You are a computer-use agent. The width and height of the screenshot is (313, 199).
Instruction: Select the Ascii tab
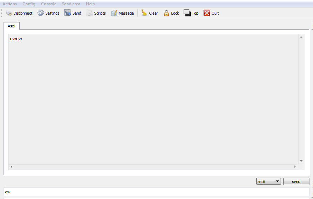click(x=11, y=26)
